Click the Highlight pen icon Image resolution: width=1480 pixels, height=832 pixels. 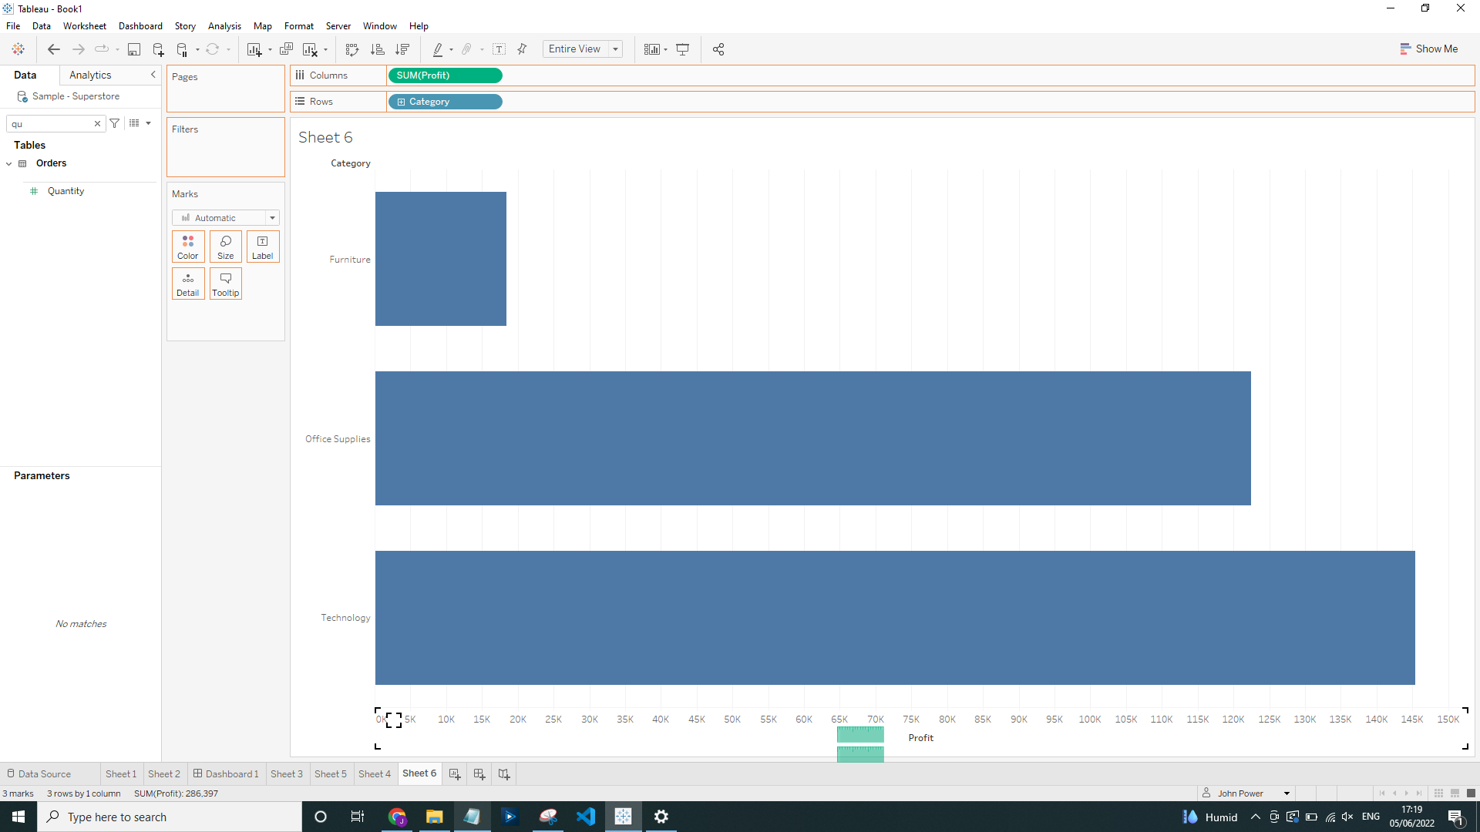[438, 49]
